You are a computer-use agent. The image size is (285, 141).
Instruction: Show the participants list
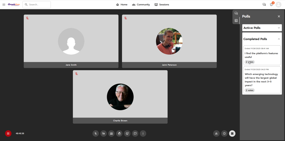216,133
